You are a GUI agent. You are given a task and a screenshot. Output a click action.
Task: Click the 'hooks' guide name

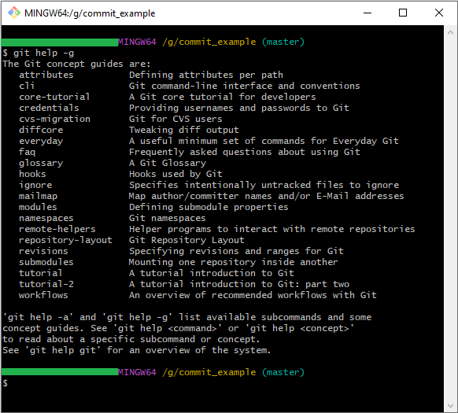coord(32,174)
